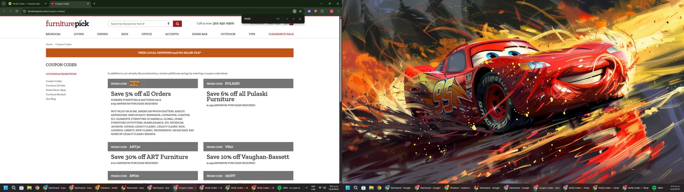Go back with the browser back arrow
The image size is (684, 192).
[4, 11]
